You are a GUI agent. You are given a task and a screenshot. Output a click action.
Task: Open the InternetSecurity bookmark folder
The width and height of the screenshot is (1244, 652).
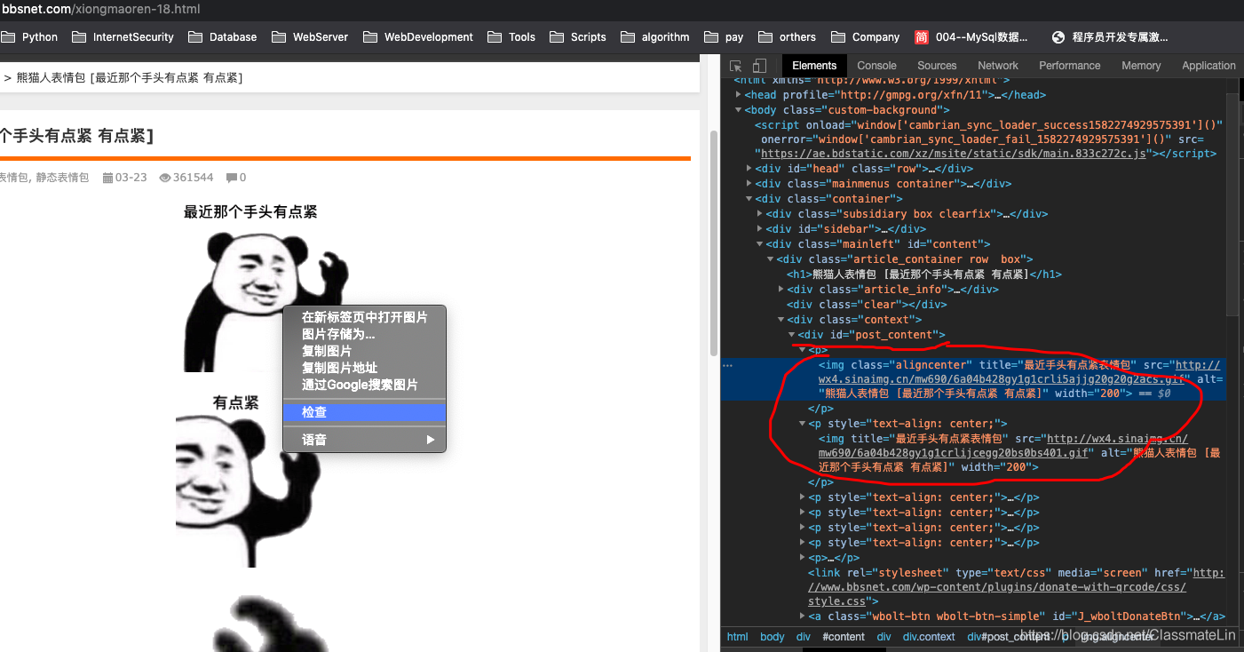click(123, 37)
